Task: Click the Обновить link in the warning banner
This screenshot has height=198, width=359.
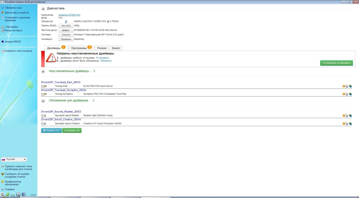Action: [106, 61]
